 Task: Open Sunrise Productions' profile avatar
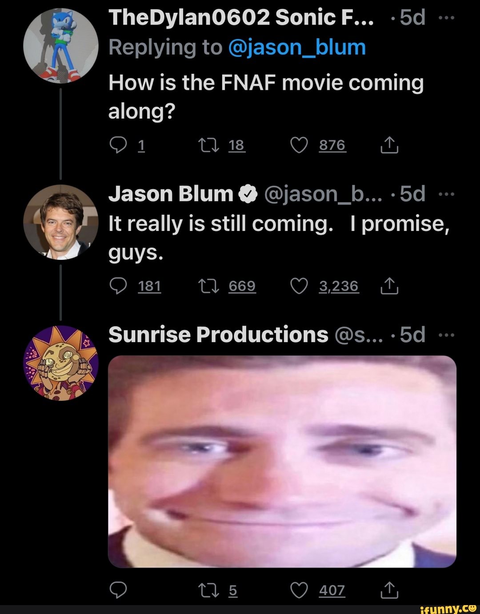[60, 363]
